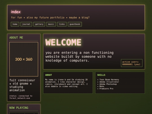
Task: Open the guestbook nav button
Action: point(75,24)
